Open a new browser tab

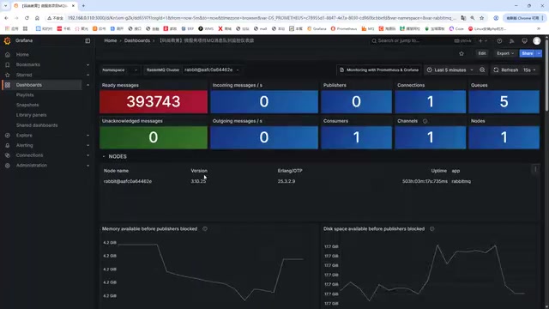coord(83,6)
